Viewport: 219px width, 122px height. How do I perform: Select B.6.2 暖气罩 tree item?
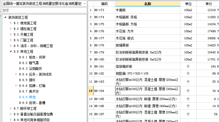29,63
